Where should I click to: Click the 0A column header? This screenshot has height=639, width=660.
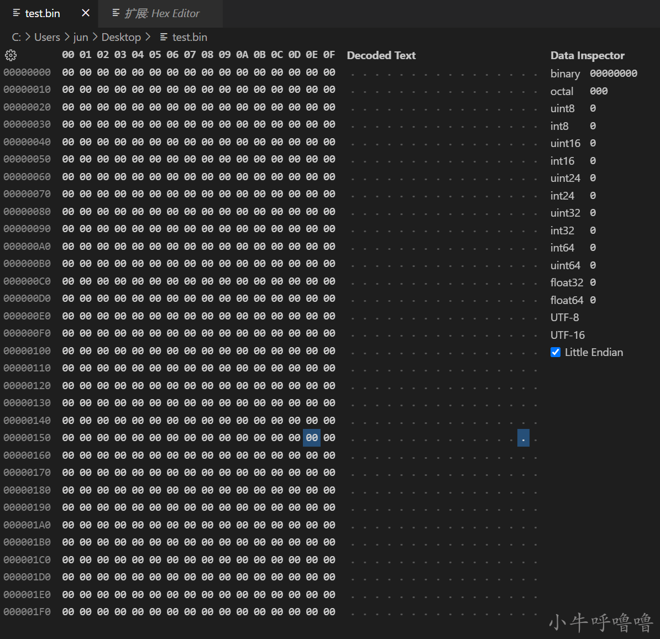(242, 55)
